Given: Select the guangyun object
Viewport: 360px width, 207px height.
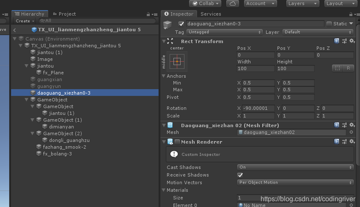Looking at the screenshot, I should point(49,86).
